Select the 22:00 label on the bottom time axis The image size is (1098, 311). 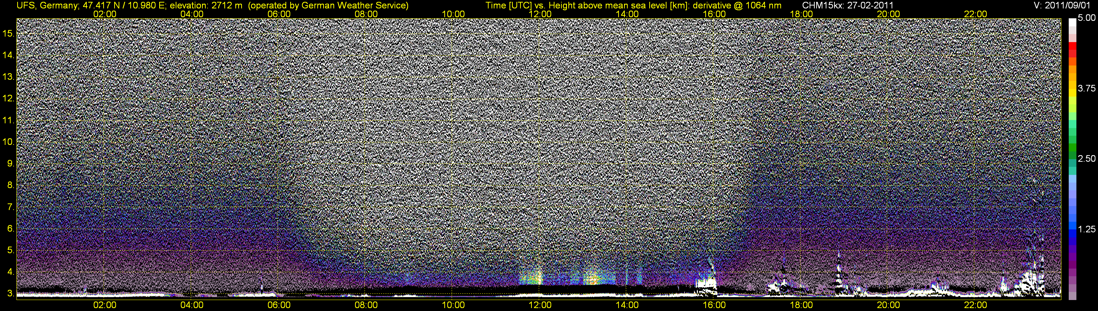click(x=975, y=305)
